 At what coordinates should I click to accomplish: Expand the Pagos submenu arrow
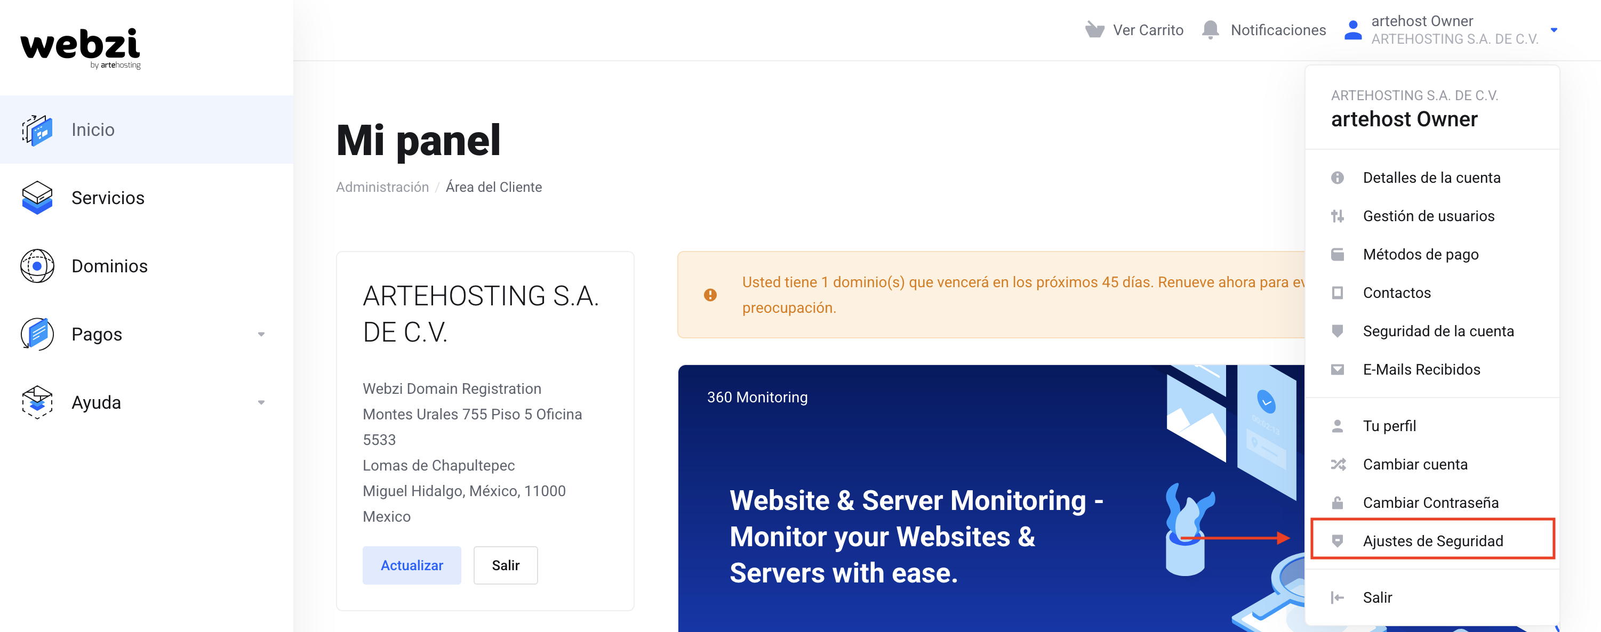261,335
